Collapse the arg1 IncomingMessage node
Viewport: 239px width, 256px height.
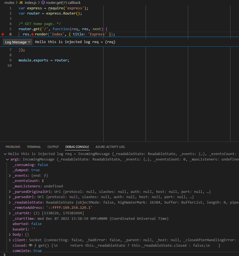7,159
